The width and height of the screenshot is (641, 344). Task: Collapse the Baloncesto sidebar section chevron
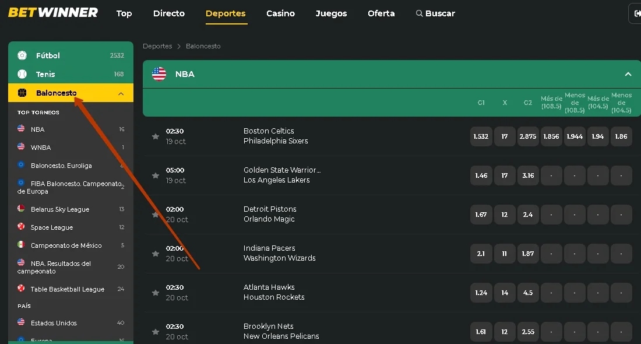[x=121, y=94]
